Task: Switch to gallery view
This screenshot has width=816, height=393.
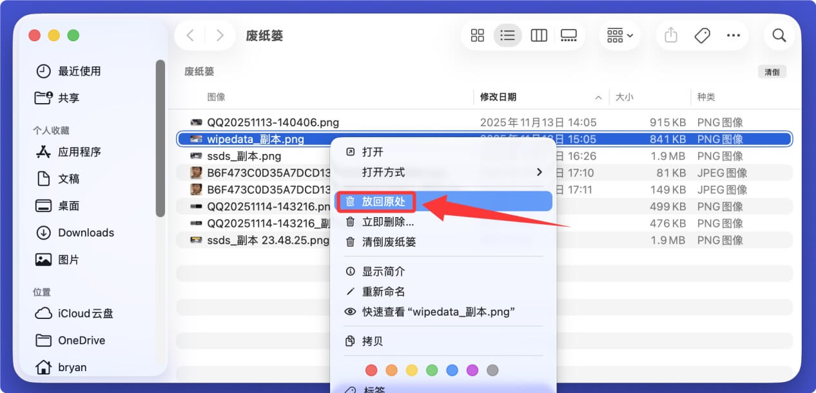Action: (568, 35)
